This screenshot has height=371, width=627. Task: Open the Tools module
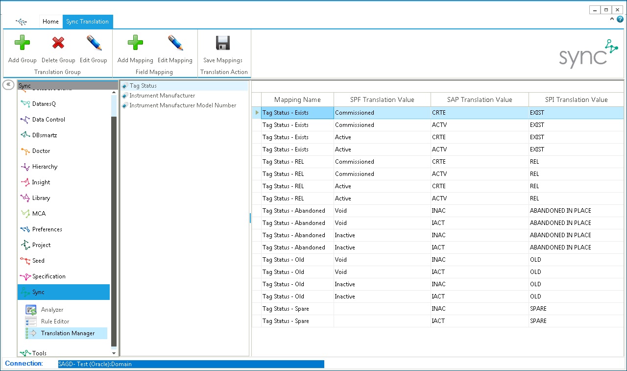(64, 352)
